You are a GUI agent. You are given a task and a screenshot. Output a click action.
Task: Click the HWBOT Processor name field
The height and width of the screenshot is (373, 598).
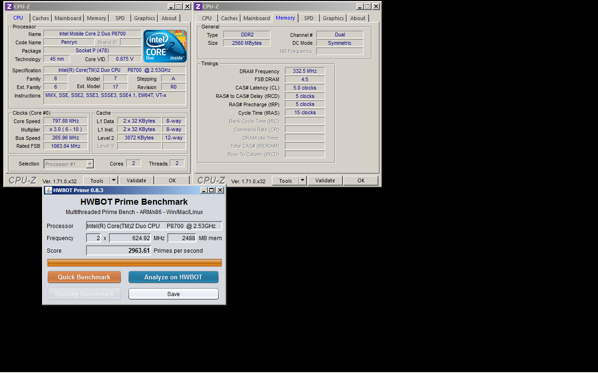click(154, 226)
